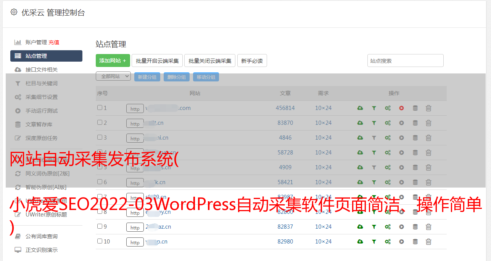Tick the checkbox for site 1
This screenshot has width=491, height=261.
coord(100,108)
